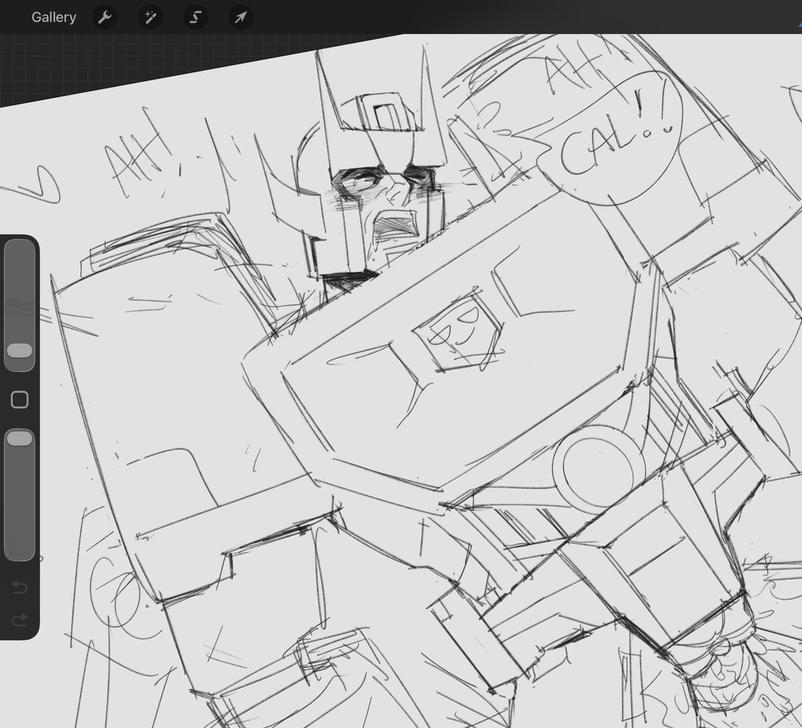This screenshot has height=728, width=802.
Task: Start moving artwork via the Transform icon
Action: [239, 17]
